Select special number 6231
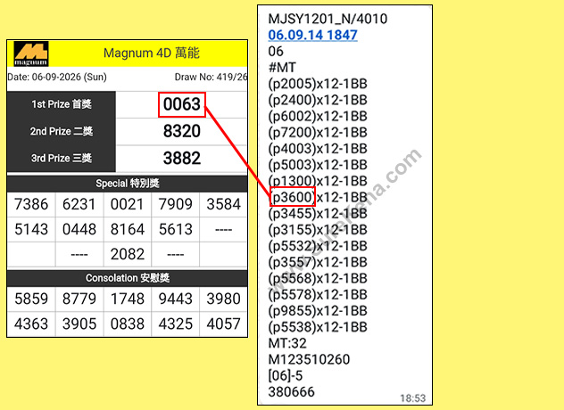 pyautogui.click(x=79, y=204)
